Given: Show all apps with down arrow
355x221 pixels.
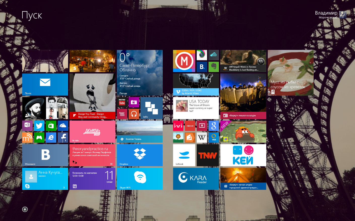Looking at the screenshot, I should pos(25,209).
